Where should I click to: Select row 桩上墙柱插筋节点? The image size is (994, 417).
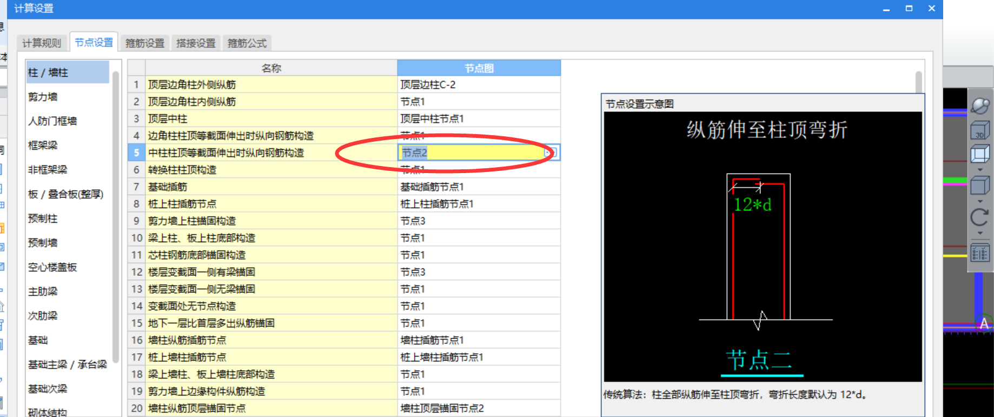pos(271,357)
